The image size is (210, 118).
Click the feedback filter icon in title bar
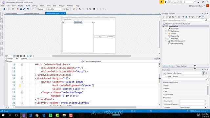(x=162, y=2)
